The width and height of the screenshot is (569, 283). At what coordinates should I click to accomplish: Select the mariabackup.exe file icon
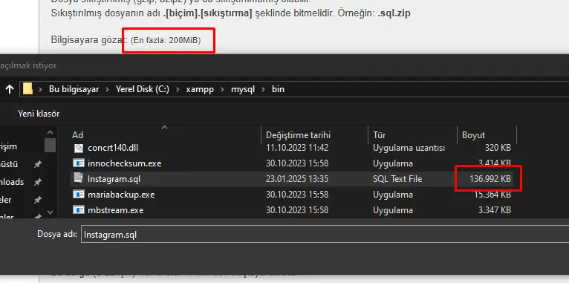(x=79, y=195)
